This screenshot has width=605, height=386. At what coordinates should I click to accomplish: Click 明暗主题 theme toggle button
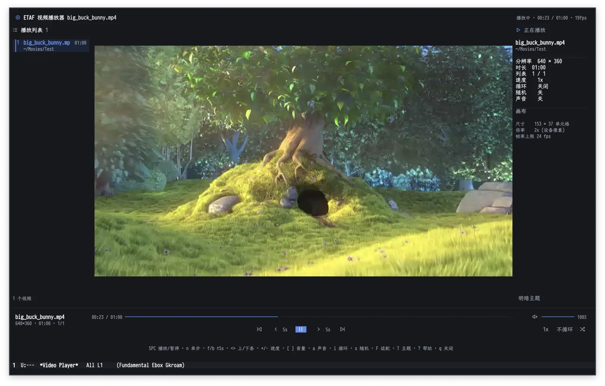pyautogui.click(x=529, y=298)
